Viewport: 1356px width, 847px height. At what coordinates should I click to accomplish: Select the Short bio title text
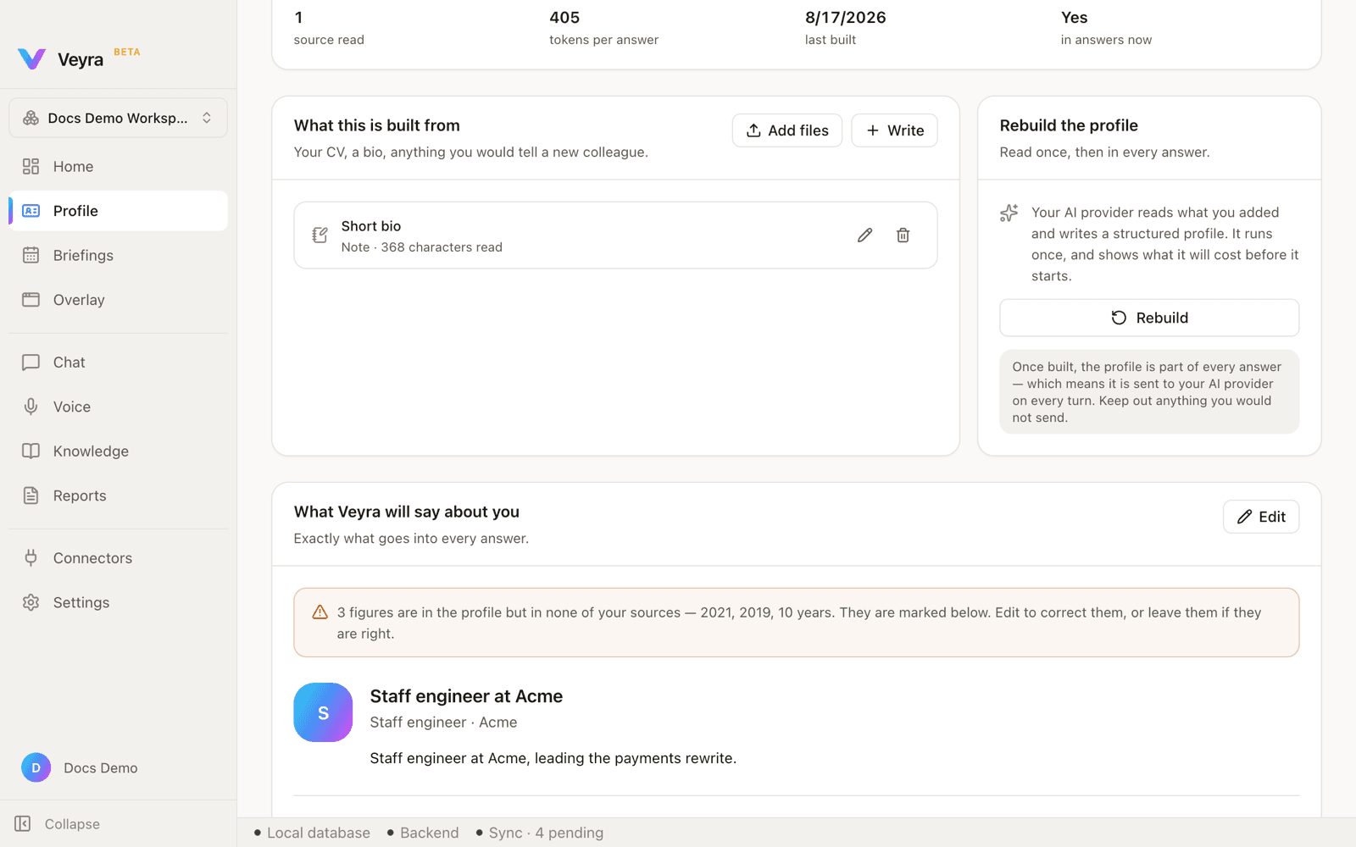click(x=371, y=226)
